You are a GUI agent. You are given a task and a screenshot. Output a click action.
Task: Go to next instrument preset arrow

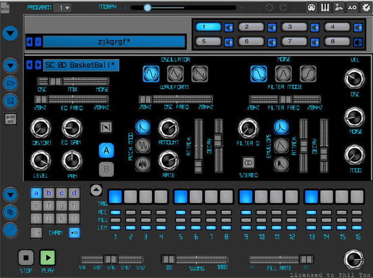[x=38, y=65]
